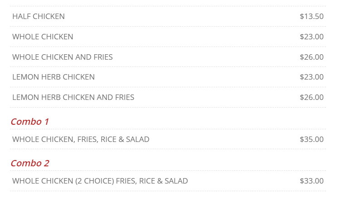The height and width of the screenshot is (198, 340).
Task: Select LEMON HERB CHICKEN AND FRIES item
Action: point(73,97)
